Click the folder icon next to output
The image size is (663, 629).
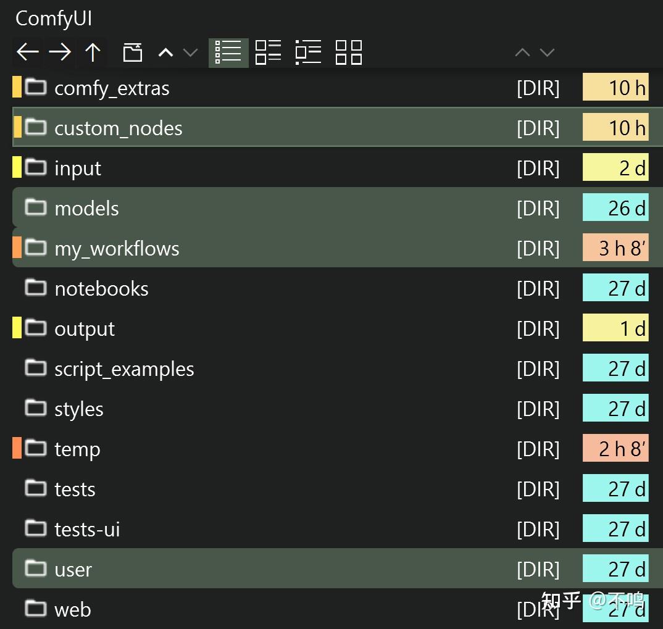click(x=36, y=328)
